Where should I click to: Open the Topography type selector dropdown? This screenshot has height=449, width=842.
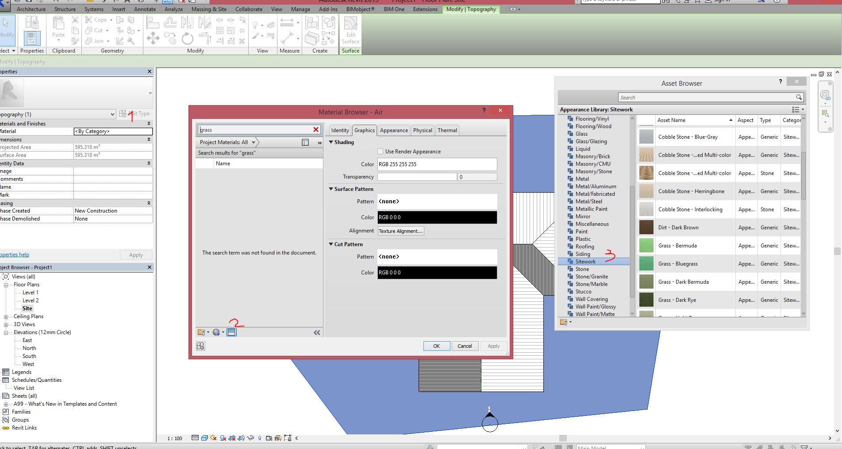pyautogui.click(x=112, y=114)
